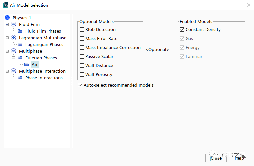Click the Eulerian Phases folder icon
254x166 pixels.
(20, 58)
